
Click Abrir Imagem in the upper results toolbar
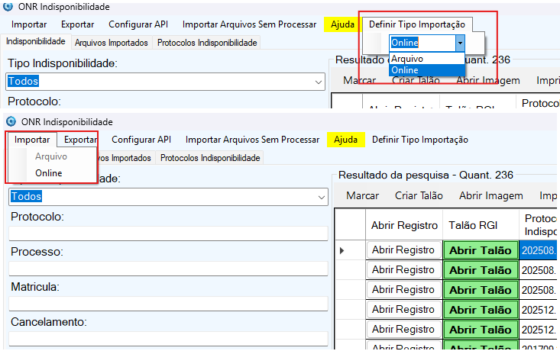[x=488, y=80]
